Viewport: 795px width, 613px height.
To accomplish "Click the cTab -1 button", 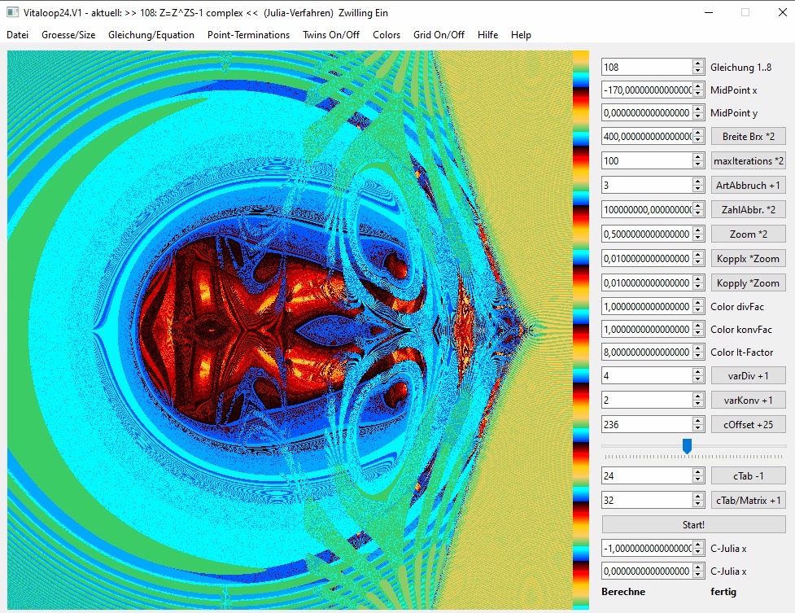I will [749, 476].
